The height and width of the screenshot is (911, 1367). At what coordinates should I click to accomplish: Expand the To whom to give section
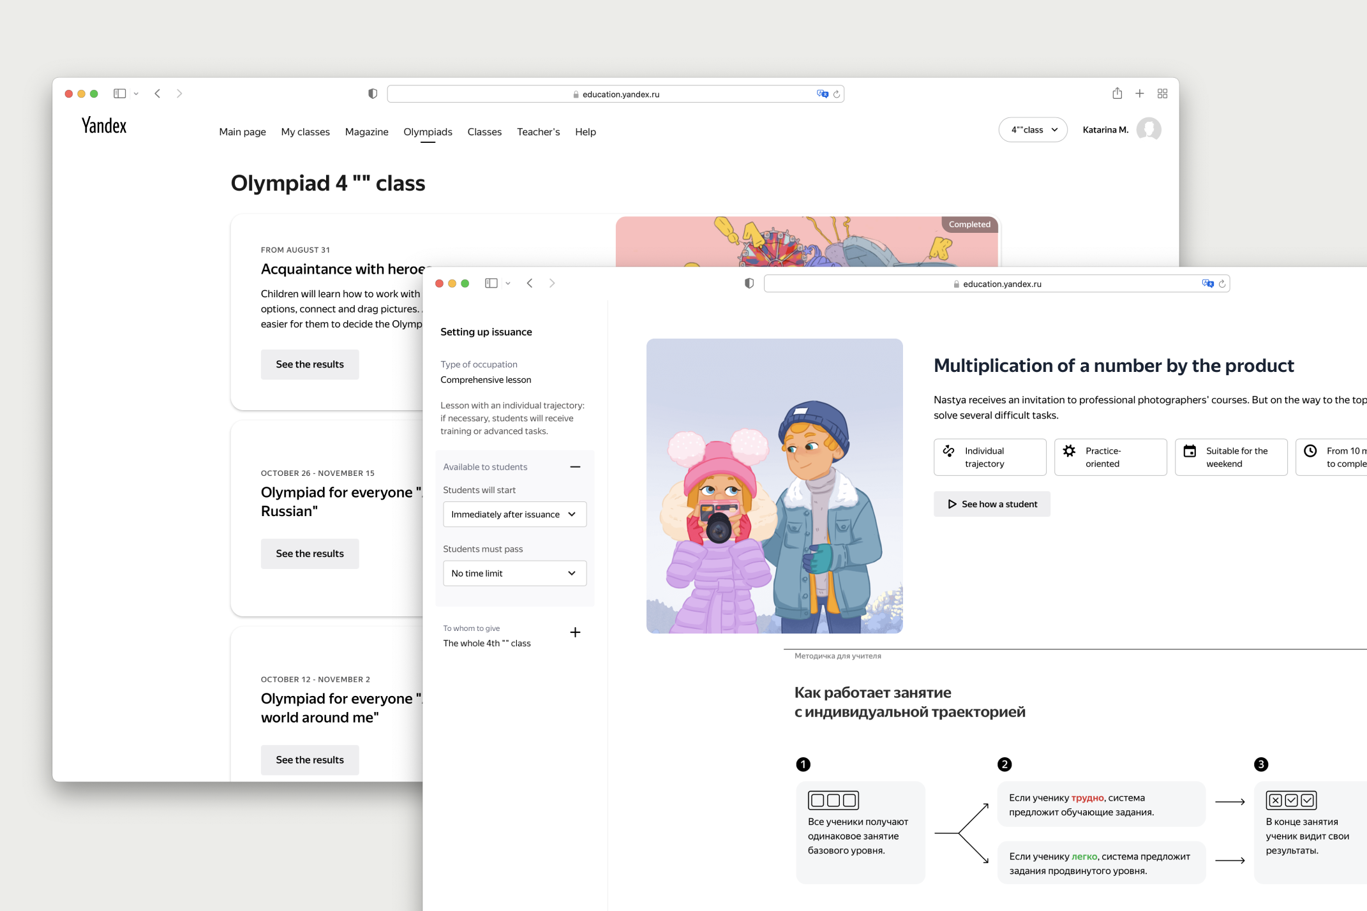coord(575,632)
